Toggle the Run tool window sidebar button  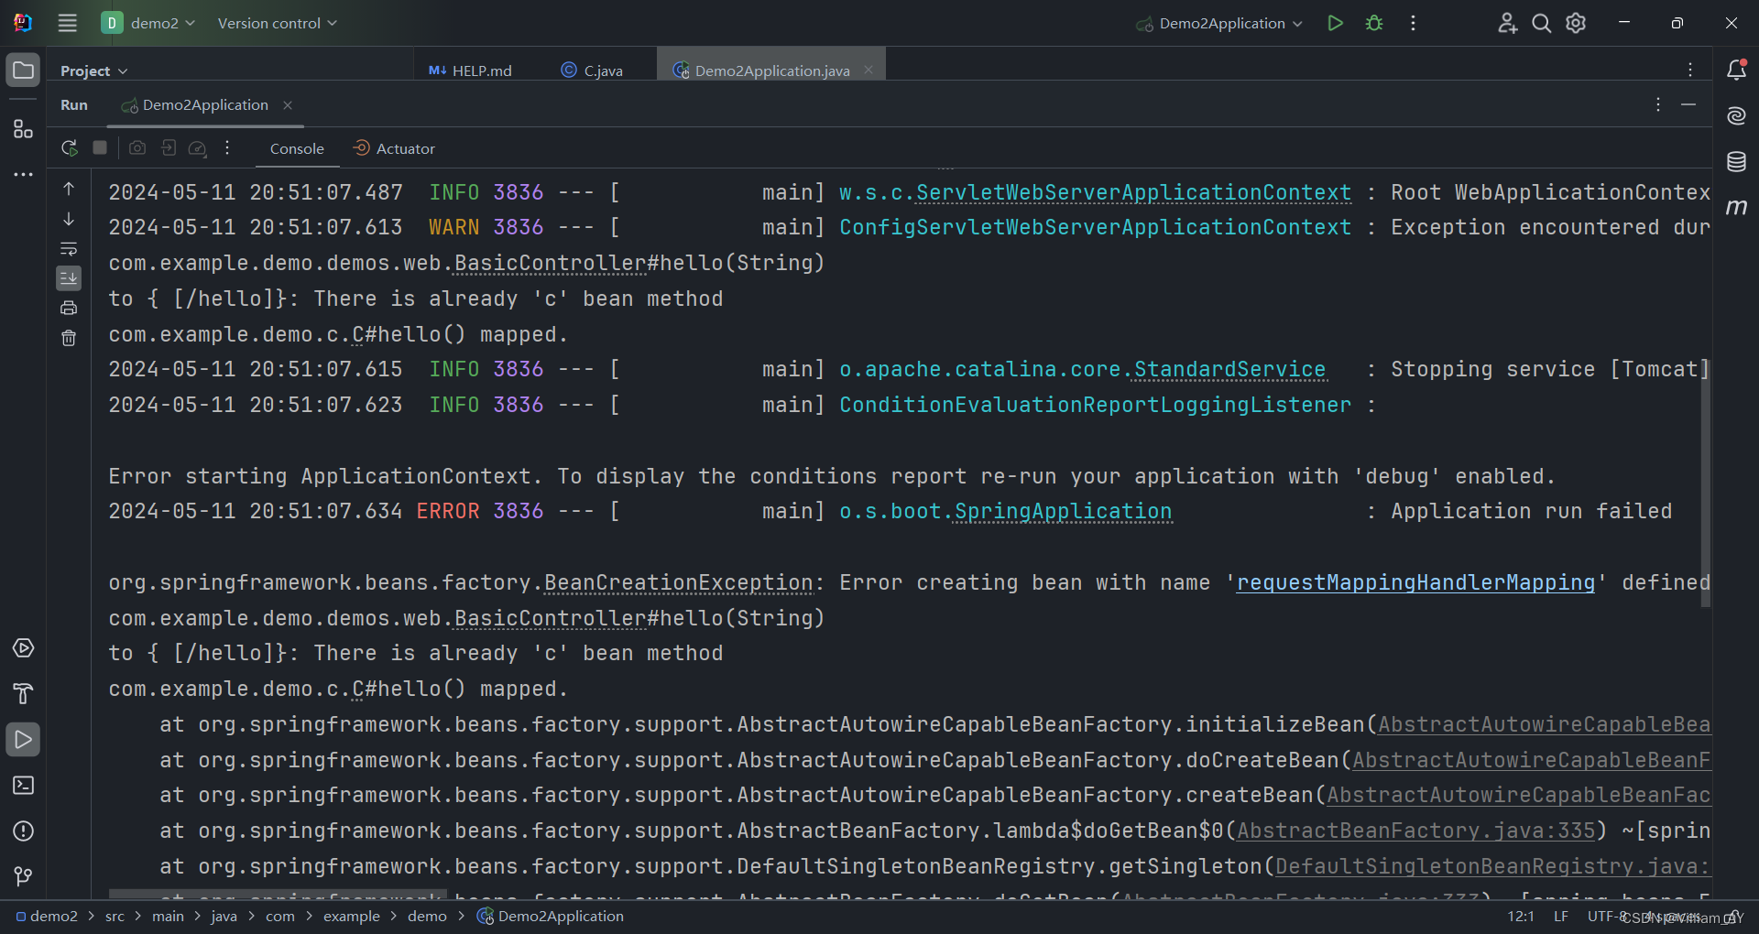tap(23, 740)
